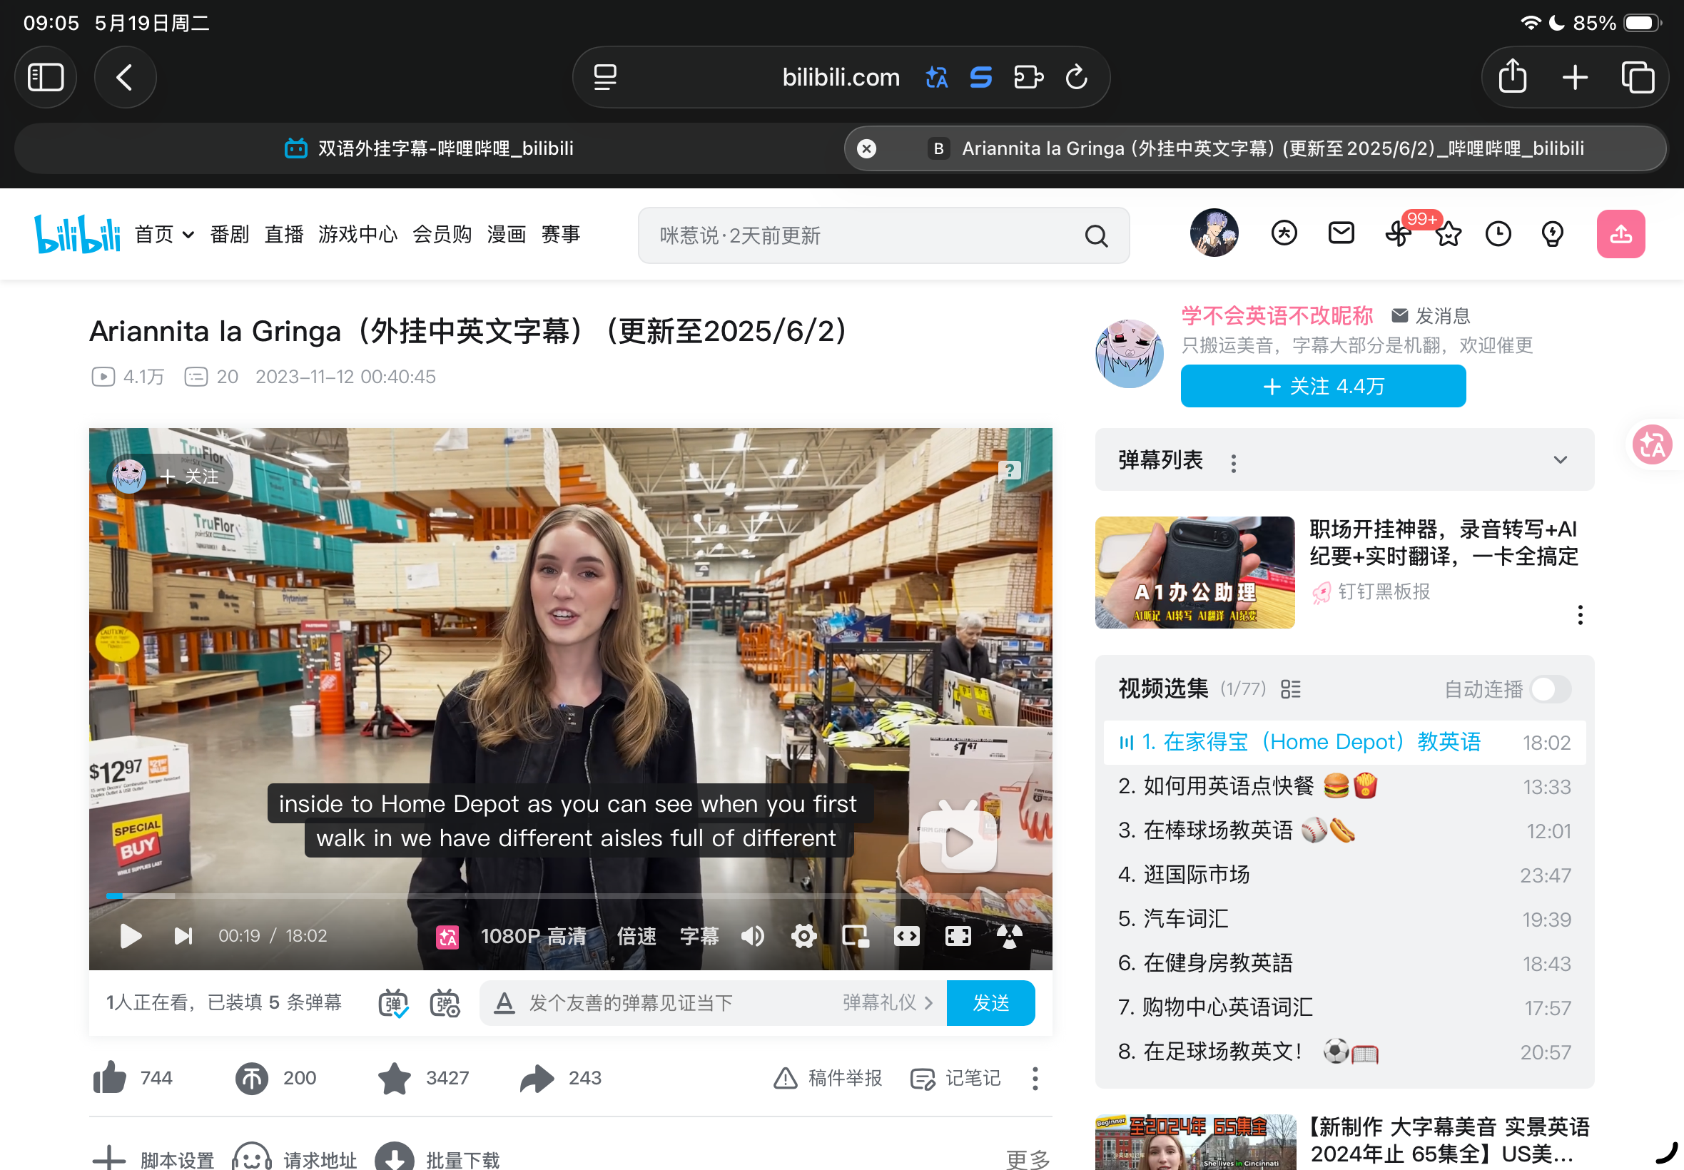
Task: Play episode 2 如何用英语点快餐
Action: coord(1344,787)
